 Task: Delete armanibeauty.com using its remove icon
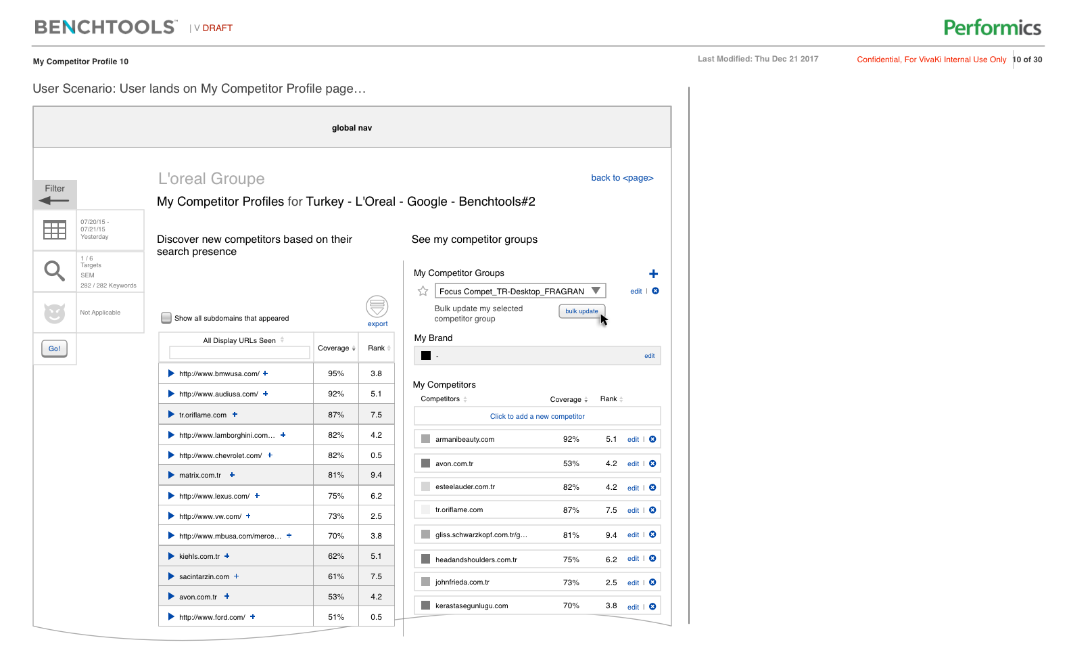point(652,439)
